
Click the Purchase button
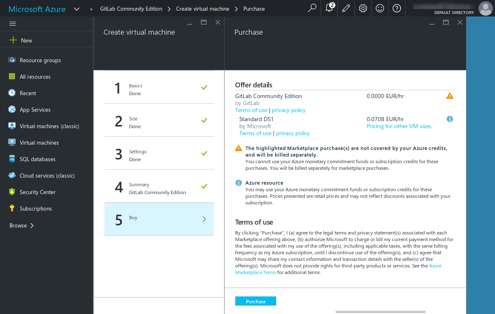pyautogui.click(x=255, y=301)
